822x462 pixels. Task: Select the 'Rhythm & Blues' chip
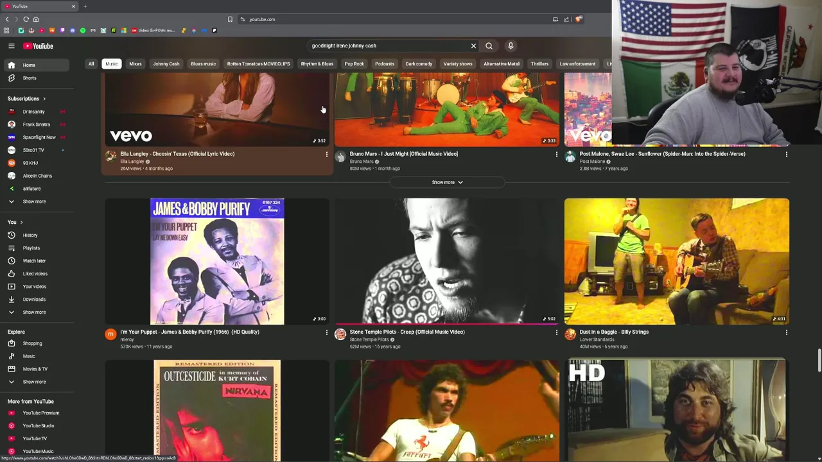[317, 64]
